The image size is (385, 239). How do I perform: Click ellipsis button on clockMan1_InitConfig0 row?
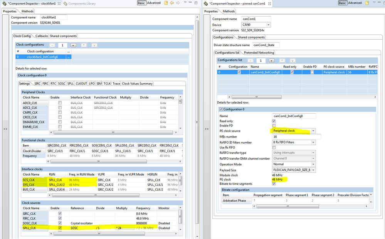[x=69, y=57]
